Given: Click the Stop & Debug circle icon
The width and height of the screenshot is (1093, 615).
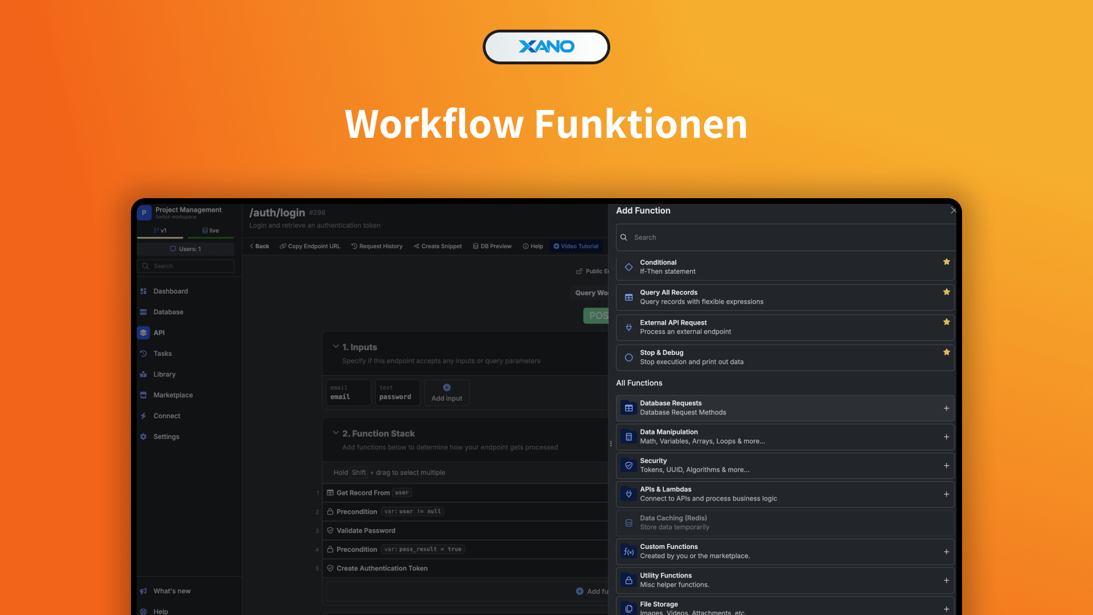Looking at the screenshot, I should pyautogui.click(x=628, y=358).
